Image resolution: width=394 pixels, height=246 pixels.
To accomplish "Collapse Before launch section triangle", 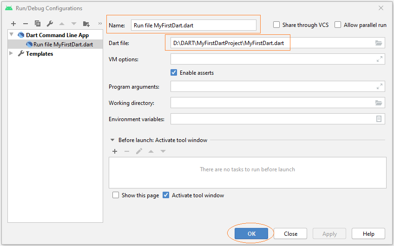I will coord(112,140).
